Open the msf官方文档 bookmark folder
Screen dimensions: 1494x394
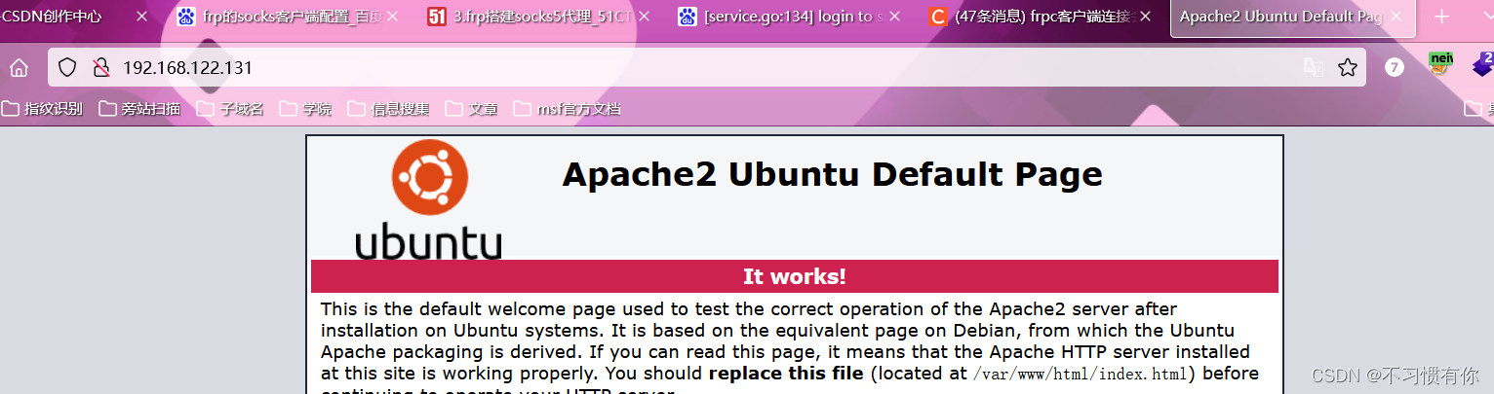tap(568, 109)
